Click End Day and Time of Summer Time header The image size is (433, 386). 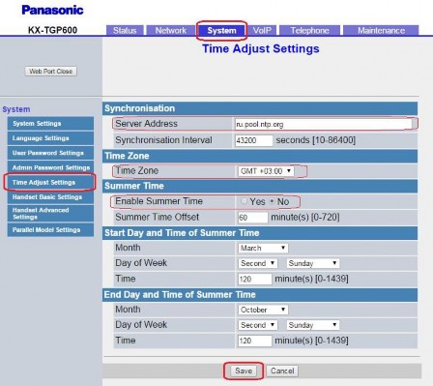[x=260, y=294]
